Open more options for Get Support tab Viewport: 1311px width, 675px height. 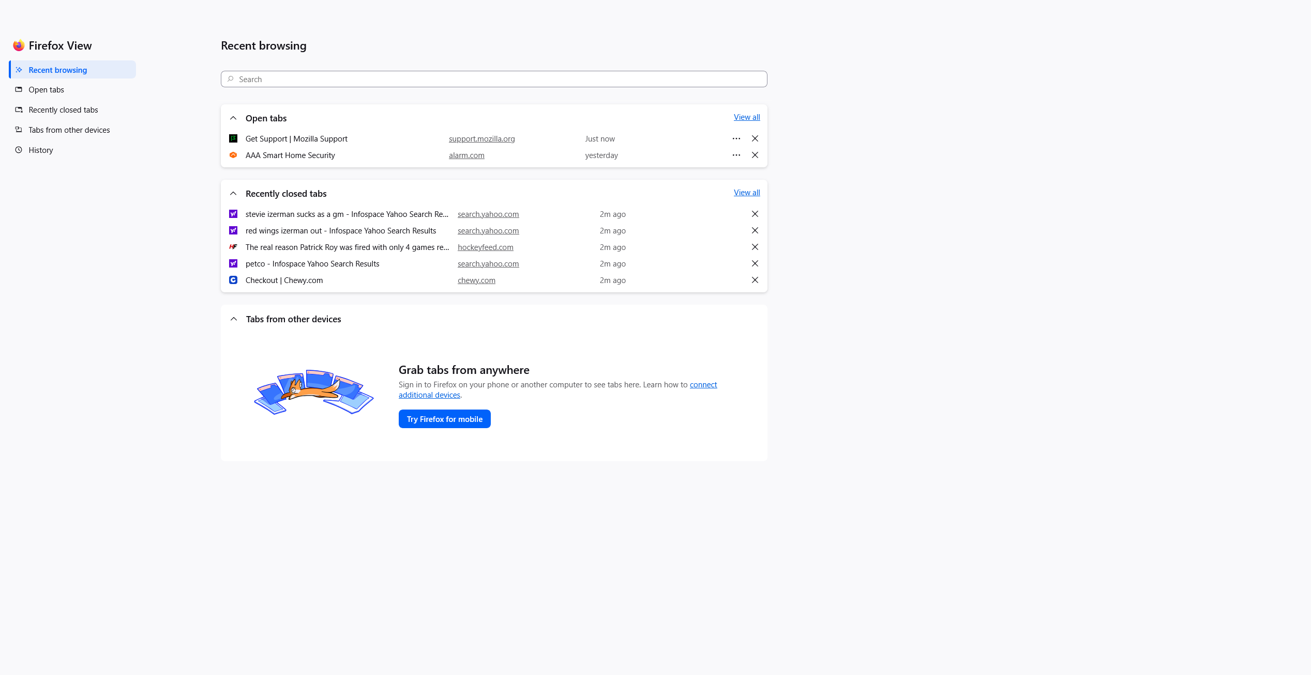(x=736, y=138)
